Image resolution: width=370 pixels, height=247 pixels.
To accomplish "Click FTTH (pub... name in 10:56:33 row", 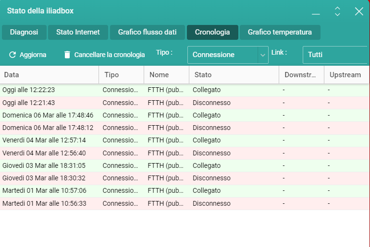I will tap(166, 204).
